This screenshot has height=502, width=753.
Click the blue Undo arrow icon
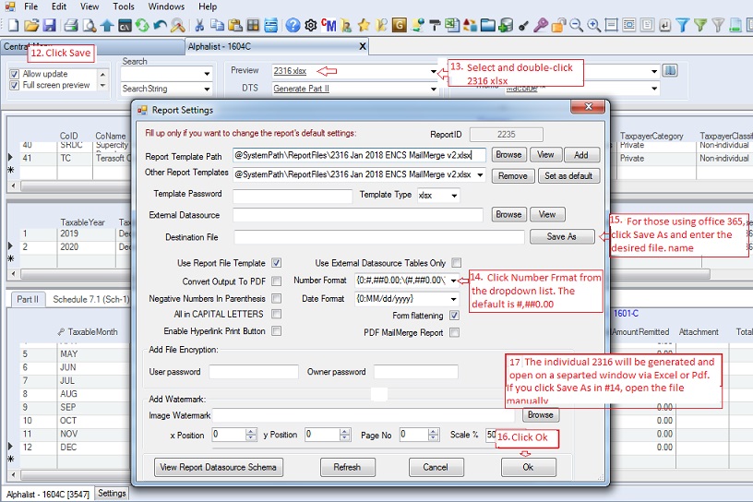pyautogui.click(x=160, y=25)
